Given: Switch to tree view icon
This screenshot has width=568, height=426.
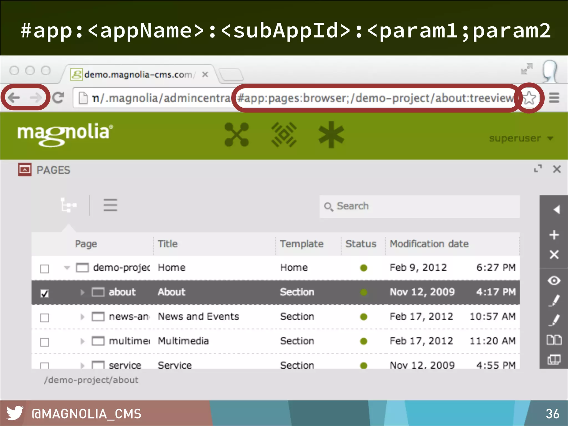Looking at the screenshot, I should [x=68, y=206].
